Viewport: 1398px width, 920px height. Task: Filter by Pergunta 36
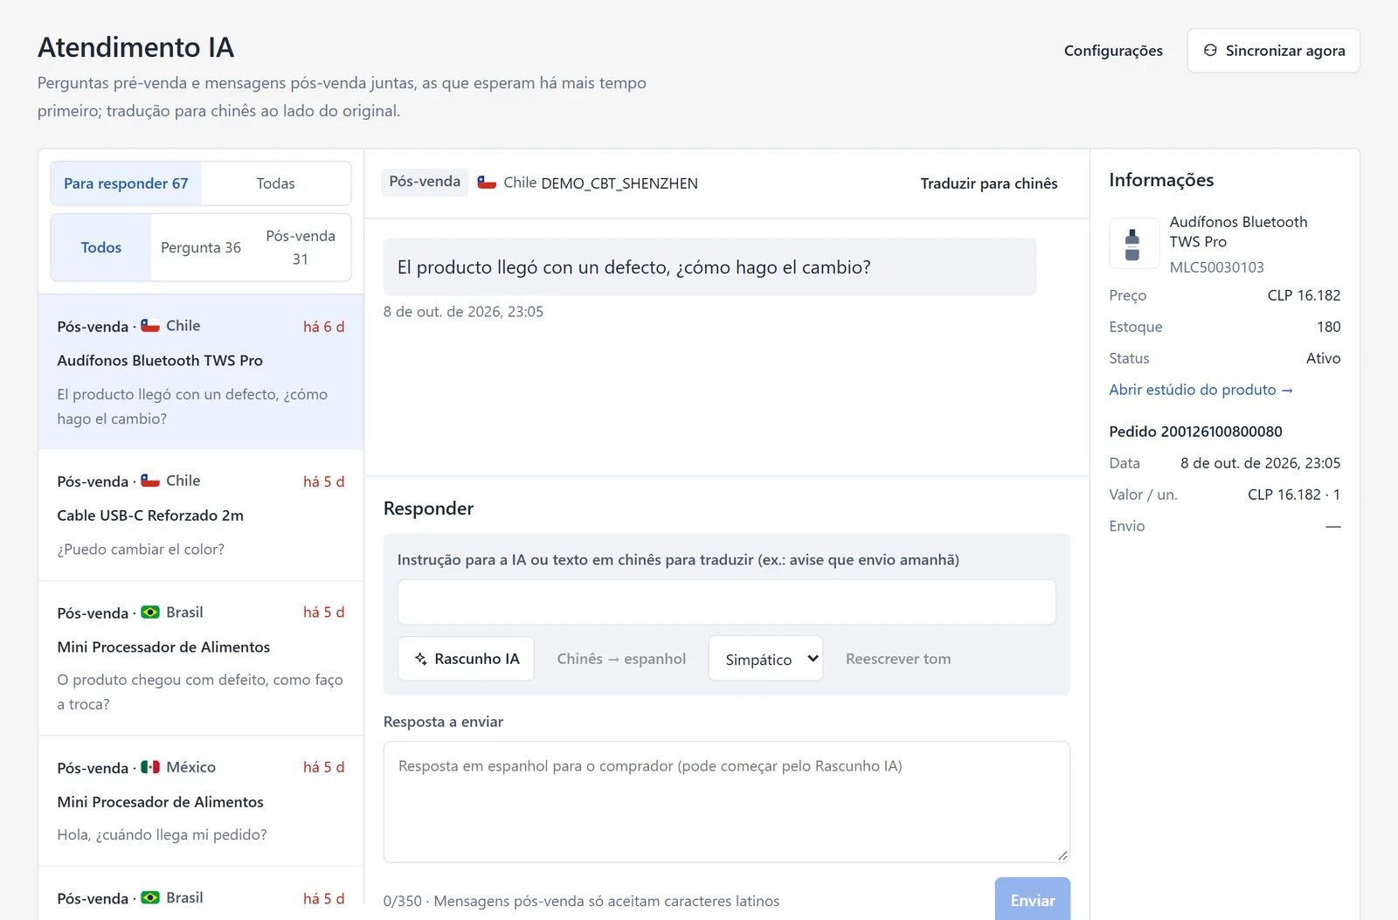(201, 247)
